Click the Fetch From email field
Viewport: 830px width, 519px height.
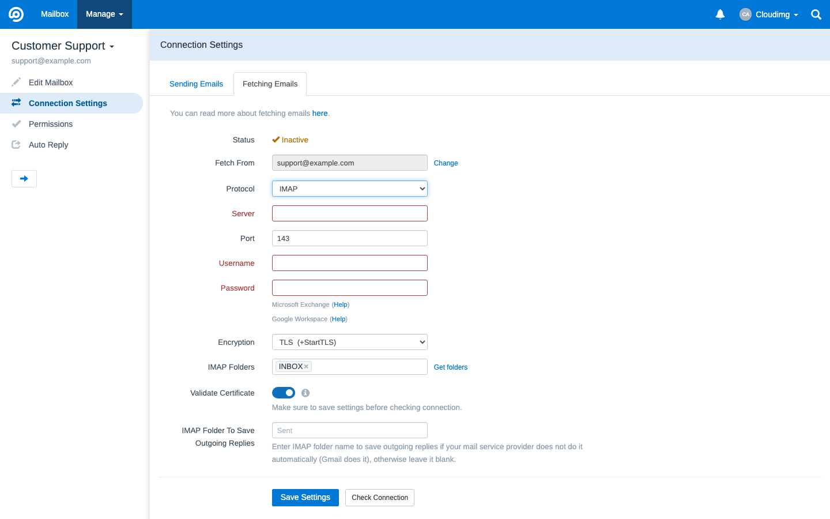pyautogui.click(x=350, y=163)
